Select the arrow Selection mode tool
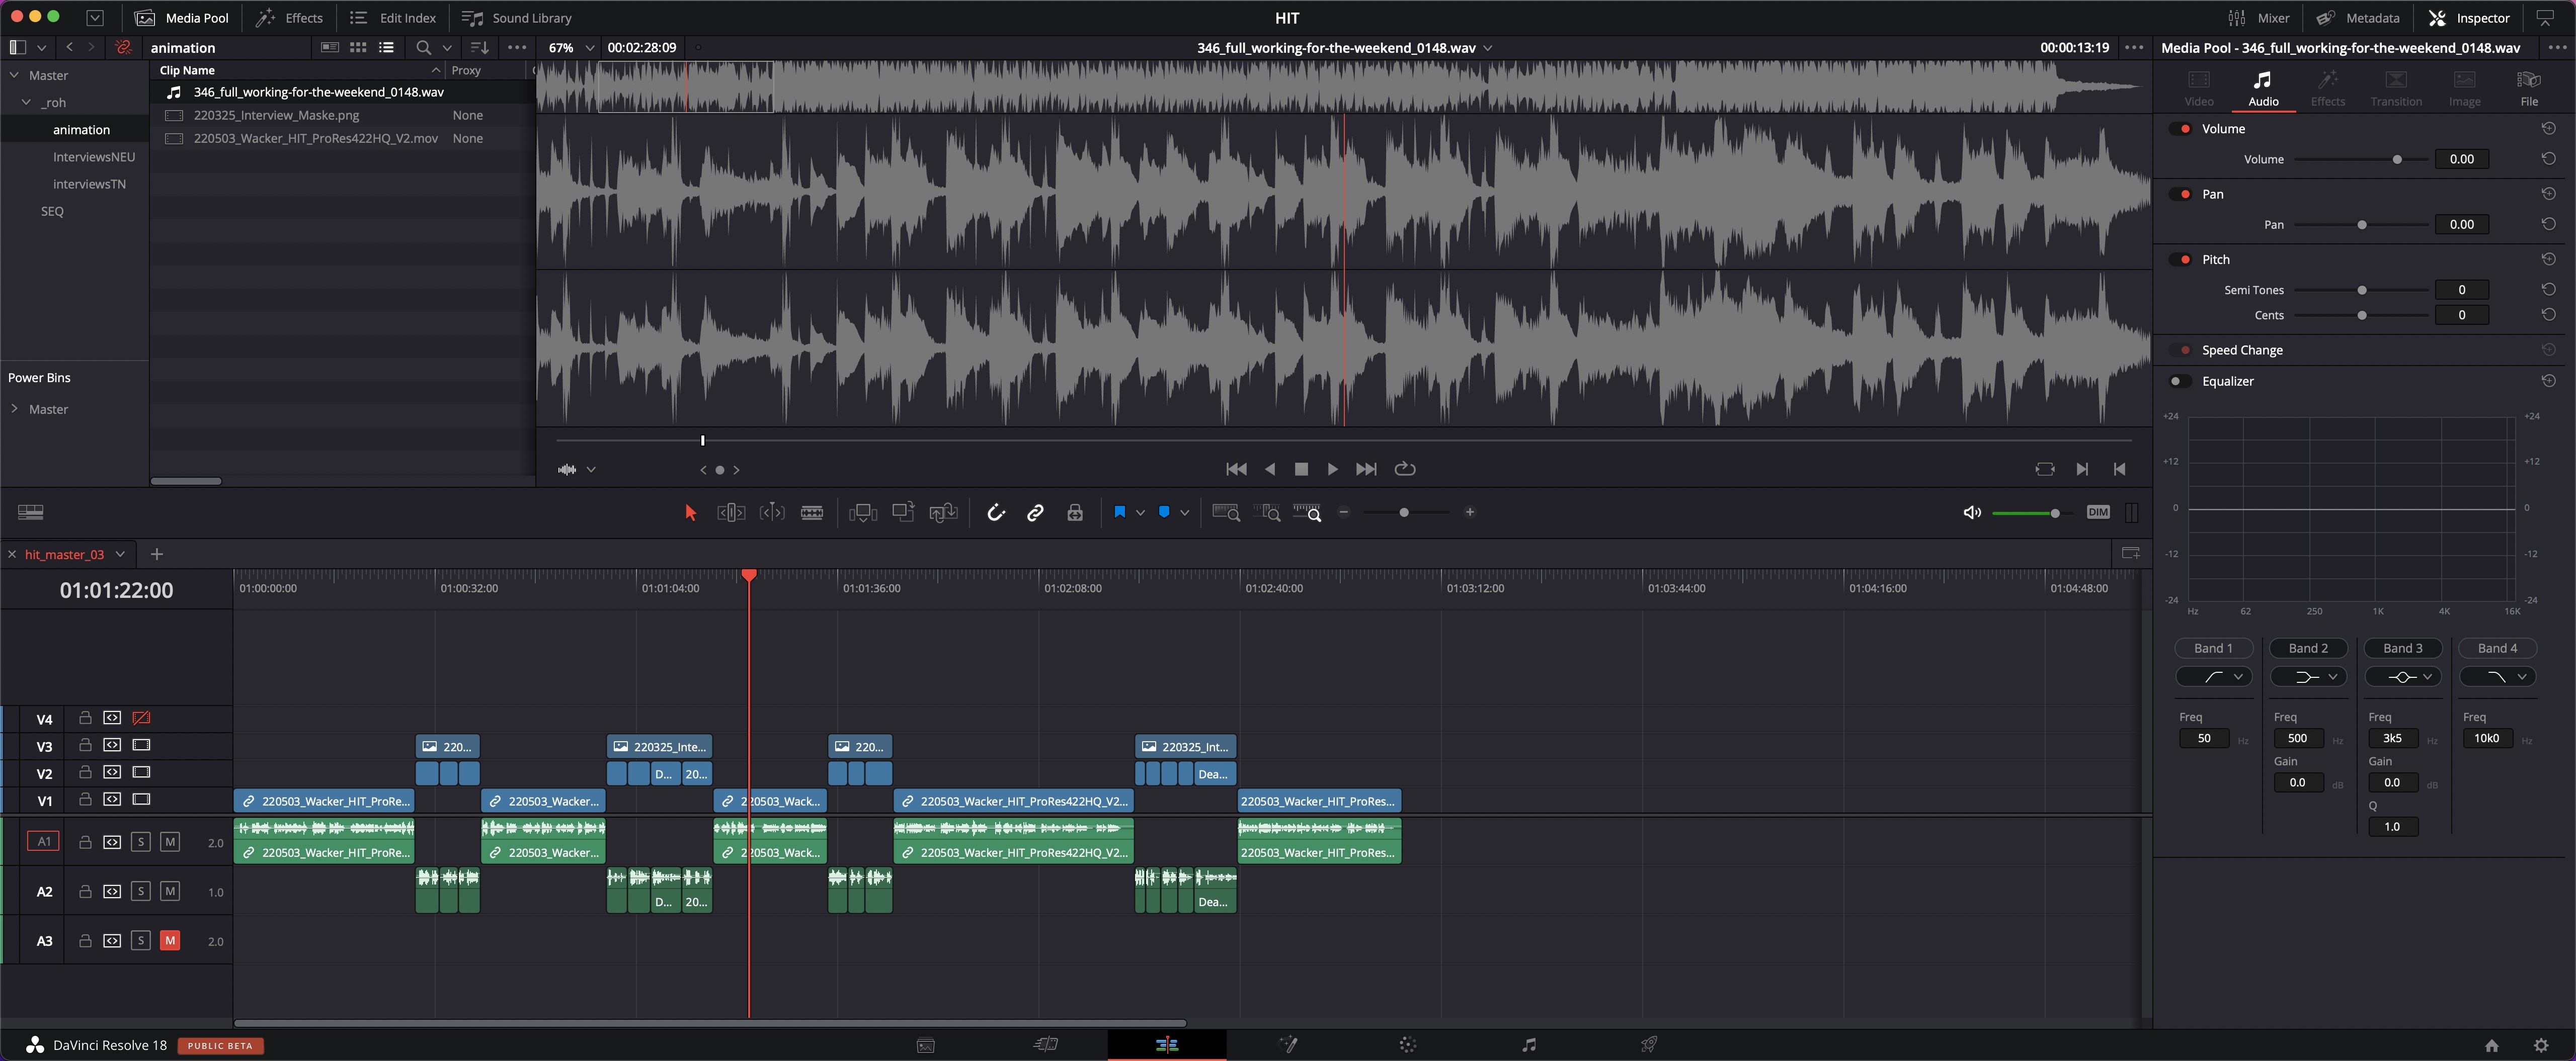Viewport: 2576px width, 1061px height. pyautogui.click(x=690, y=512)
